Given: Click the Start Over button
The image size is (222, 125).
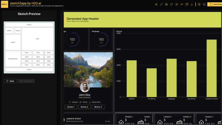Looking at the screenshot, I should pos(215,4).
